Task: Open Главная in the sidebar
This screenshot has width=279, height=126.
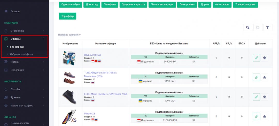Action: (x=15, y=11)
